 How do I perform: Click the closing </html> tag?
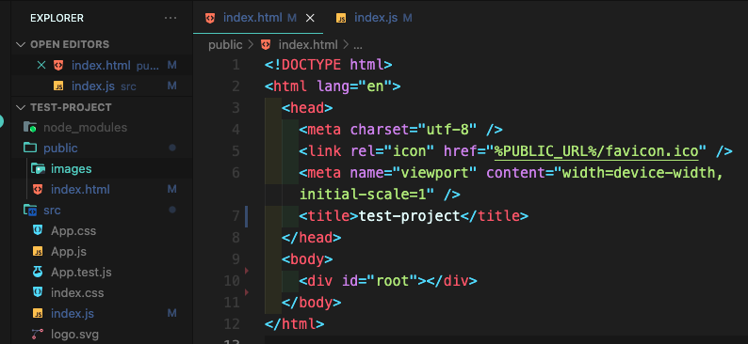click(294, 324)
